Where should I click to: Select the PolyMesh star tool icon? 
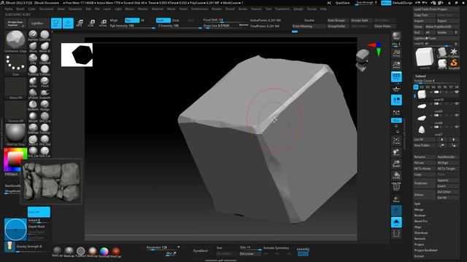coord(454,52)
